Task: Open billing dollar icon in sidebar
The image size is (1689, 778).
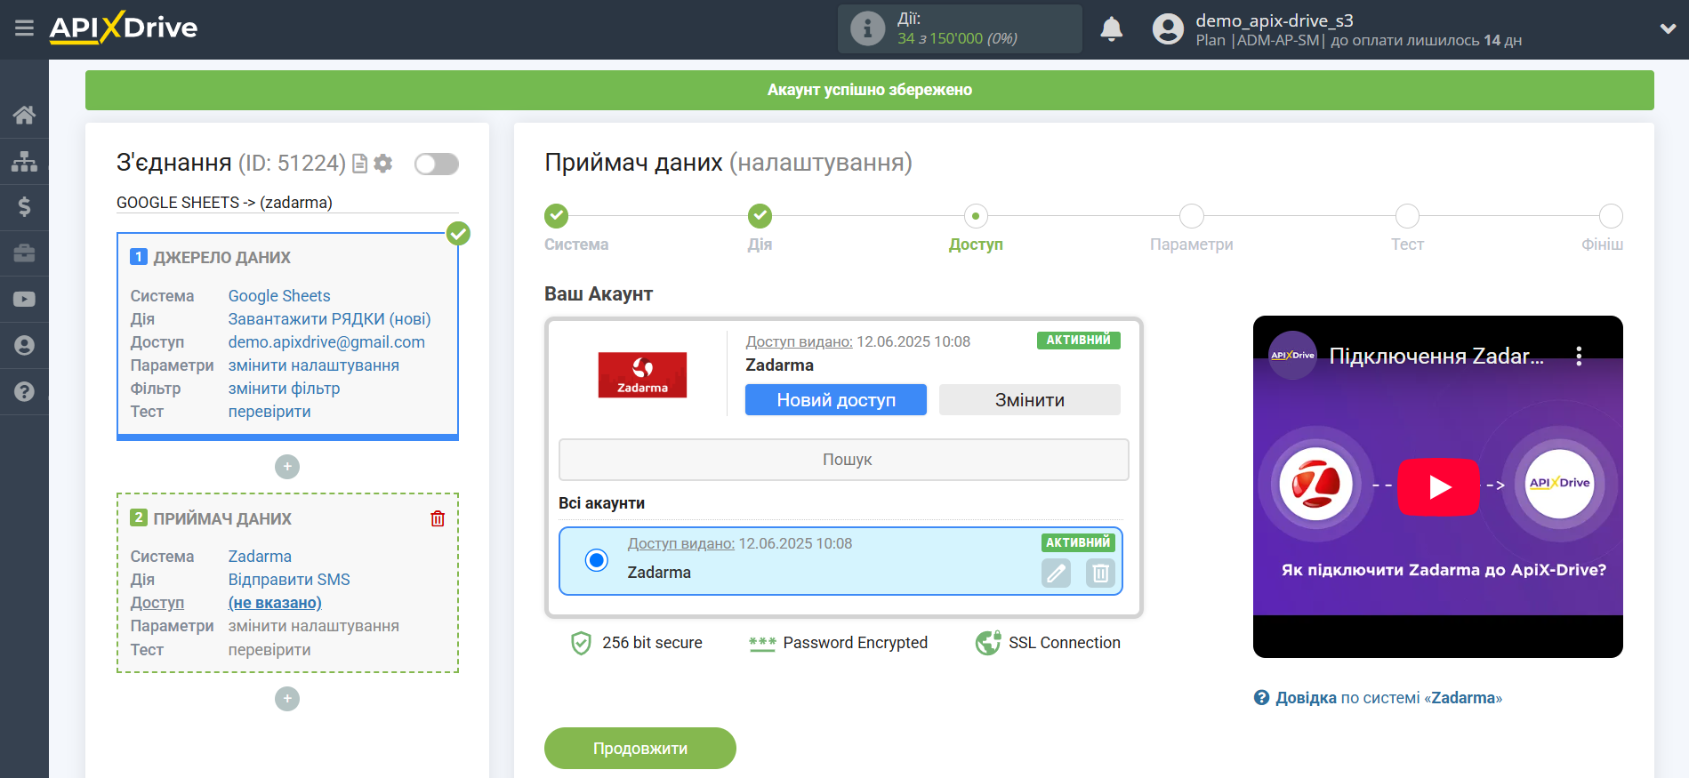Action: [24, 207]
